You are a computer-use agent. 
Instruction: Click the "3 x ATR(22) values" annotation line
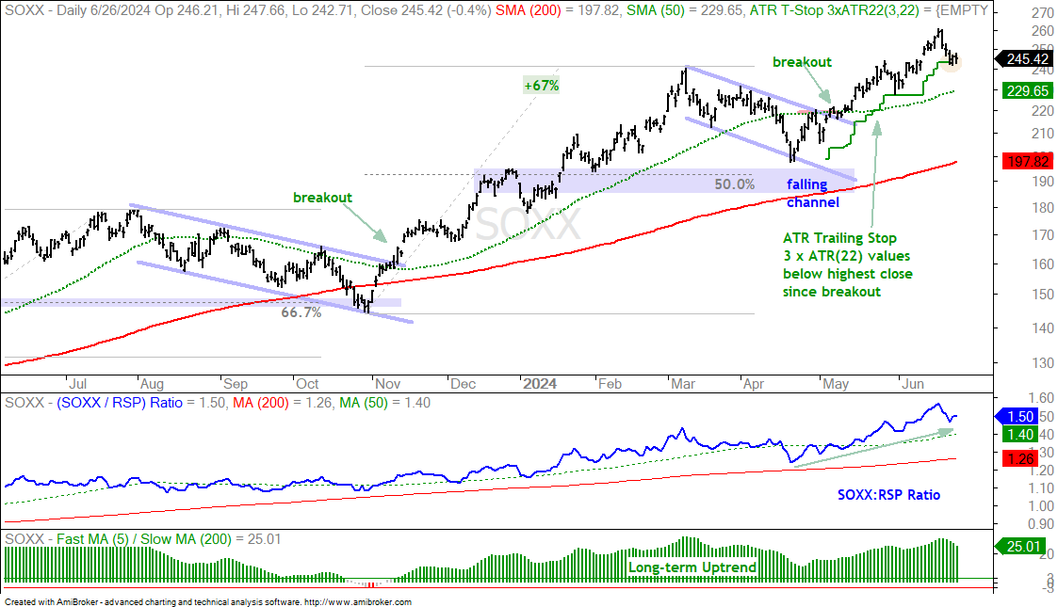point(846,256)
